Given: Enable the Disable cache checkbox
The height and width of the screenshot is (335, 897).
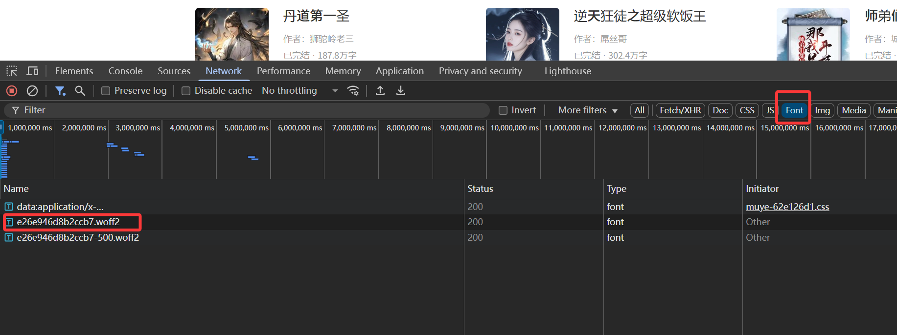Looking at the screenshot, I should (185, 91).
